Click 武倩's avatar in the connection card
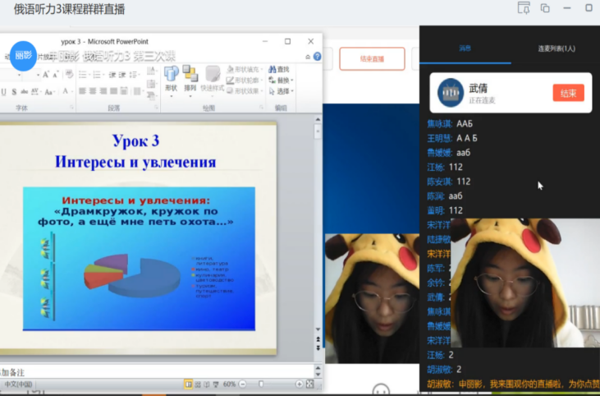 tap(451, 92)
